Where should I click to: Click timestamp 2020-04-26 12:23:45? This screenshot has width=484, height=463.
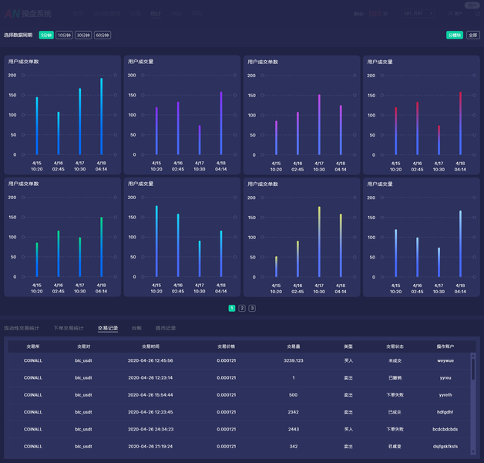tap(150, 412)
